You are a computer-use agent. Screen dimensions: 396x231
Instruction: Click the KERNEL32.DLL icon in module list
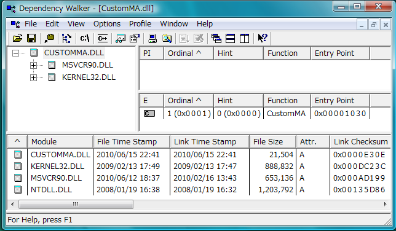click(18, 166)
